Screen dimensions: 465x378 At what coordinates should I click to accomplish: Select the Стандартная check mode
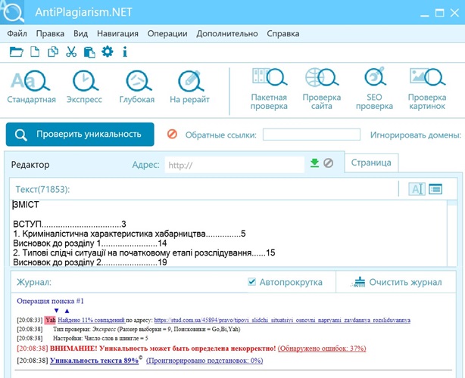[31, 87]
